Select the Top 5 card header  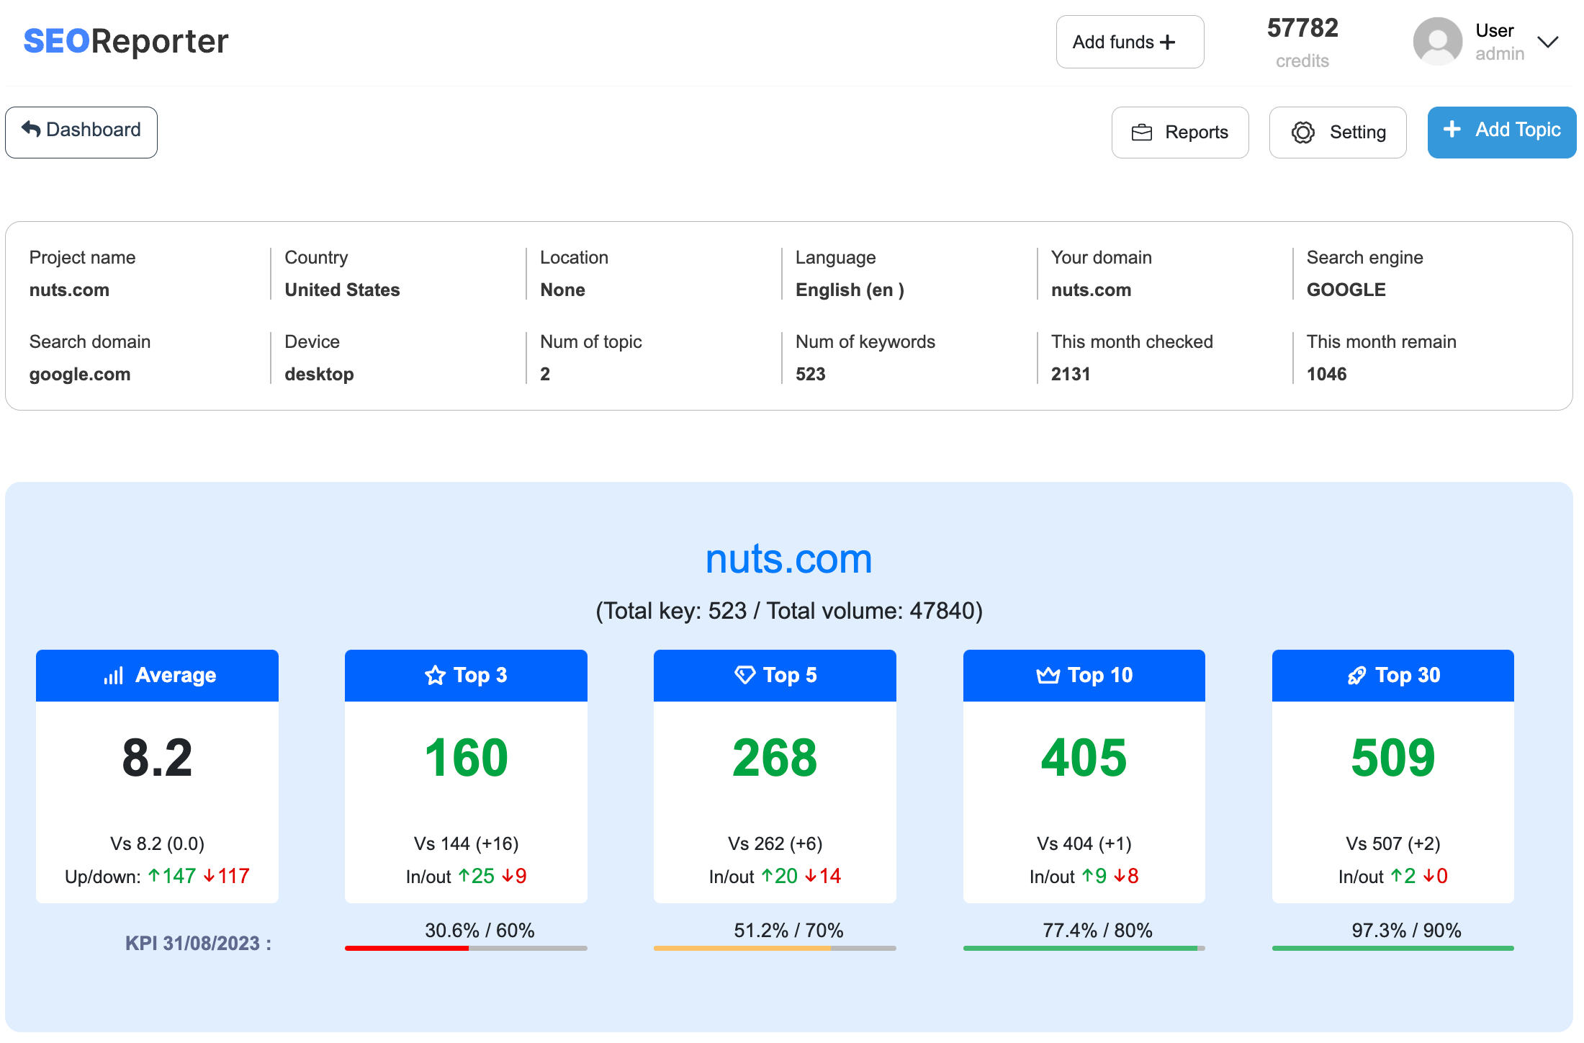(775, 676)
